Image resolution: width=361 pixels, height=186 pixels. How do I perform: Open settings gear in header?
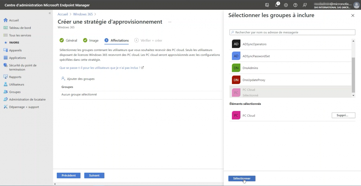point(286,5)
